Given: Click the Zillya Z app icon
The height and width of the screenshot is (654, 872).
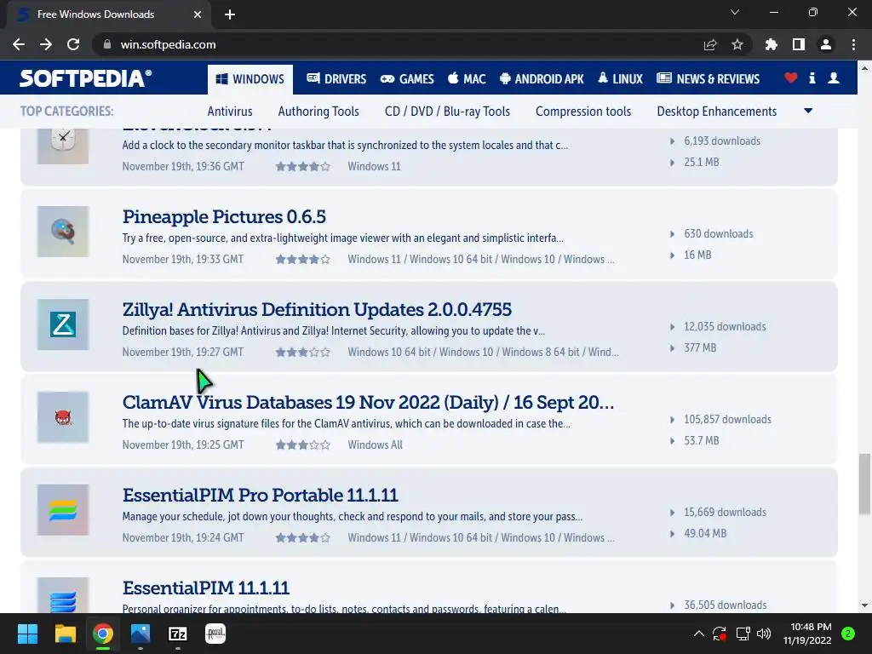Looking at the screenshot, I should [x=63, y=324].
